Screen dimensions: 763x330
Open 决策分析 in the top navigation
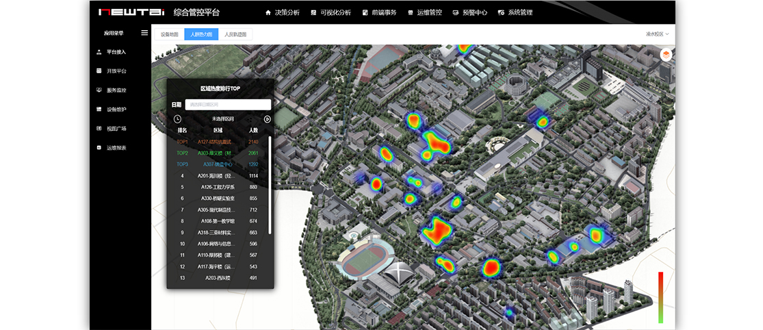(x=282, y=12)
